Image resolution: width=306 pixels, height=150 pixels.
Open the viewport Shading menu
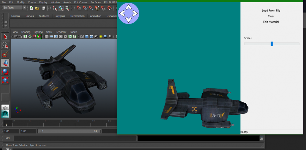pyautogui.click(x=26, y=32)
